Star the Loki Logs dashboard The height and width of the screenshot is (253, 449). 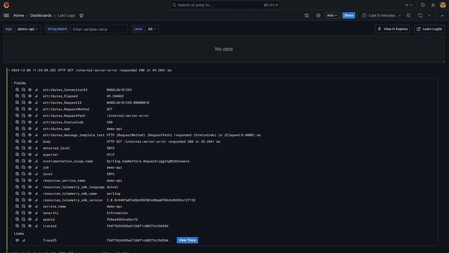click(81, 15)
